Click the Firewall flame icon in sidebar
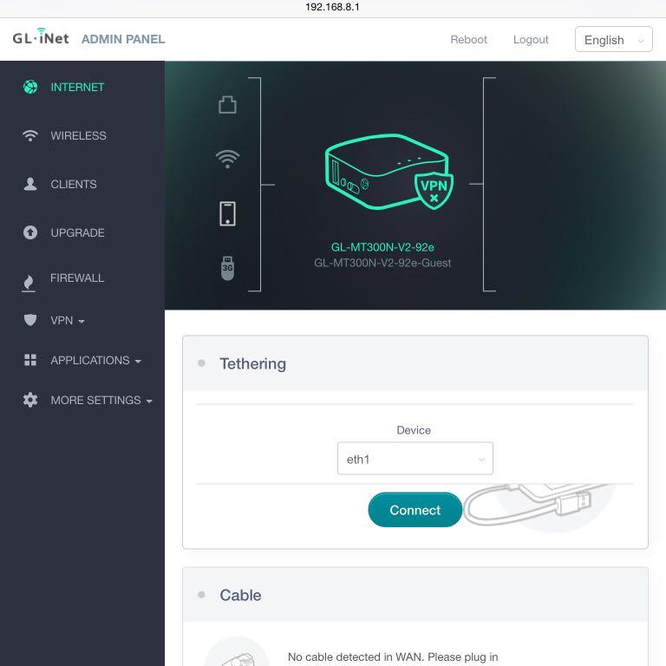Image resolution: width=666 pixels, height=666 pixels. coord(29,282)
